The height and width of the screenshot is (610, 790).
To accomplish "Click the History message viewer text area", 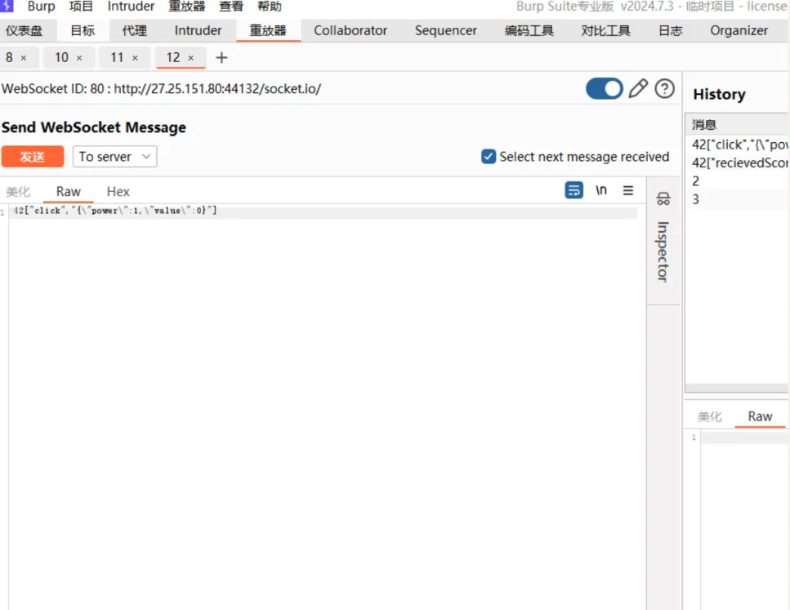I will click(x=744, y=520).
